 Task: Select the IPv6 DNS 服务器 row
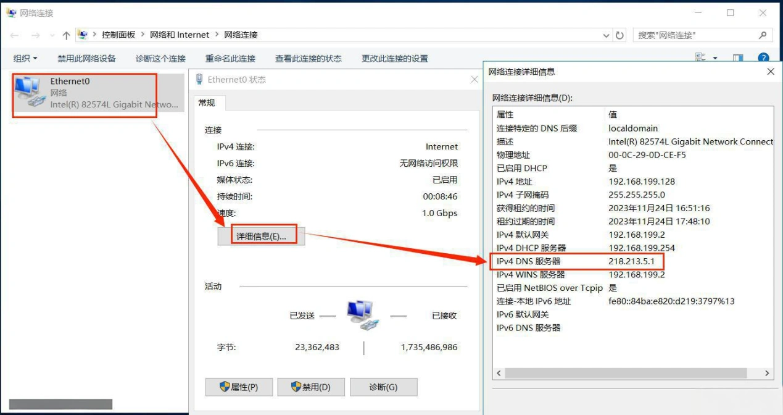click(633, 328)
